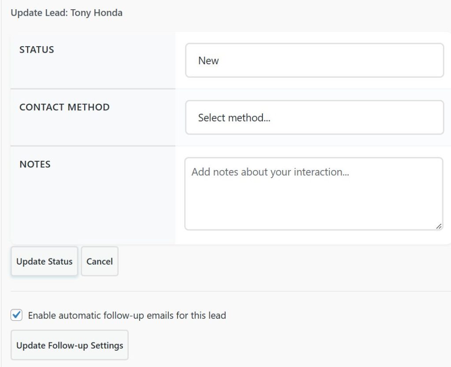451x367 pixels.
Task: Click the "Add notes about your interaction" placeholder
Action: [270, 172]
